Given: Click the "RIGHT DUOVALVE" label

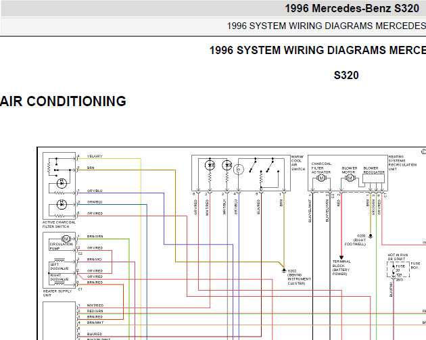Looking at the screenshot, I should coord(60,277).
